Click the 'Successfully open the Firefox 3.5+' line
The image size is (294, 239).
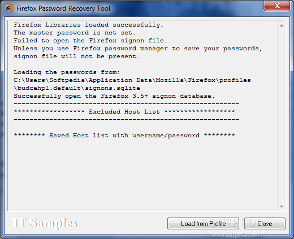pyautogui.click(x=114, y=96)
